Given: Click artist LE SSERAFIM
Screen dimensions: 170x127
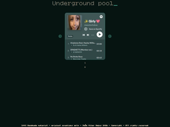Looking at the screenshot, I should coord(77,52).
